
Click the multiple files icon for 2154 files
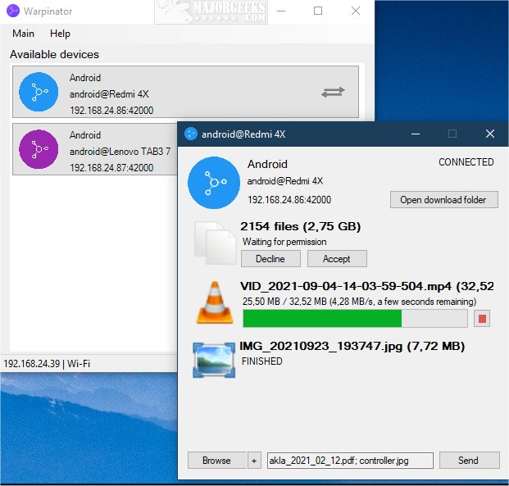(215, 243)
